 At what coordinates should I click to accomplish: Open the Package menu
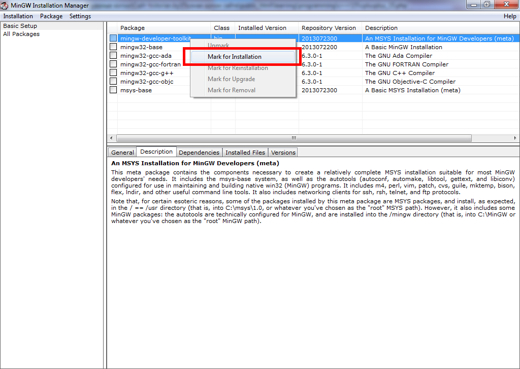51,16
